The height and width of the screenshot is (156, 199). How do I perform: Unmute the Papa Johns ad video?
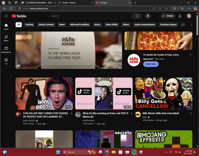[19, 65]
